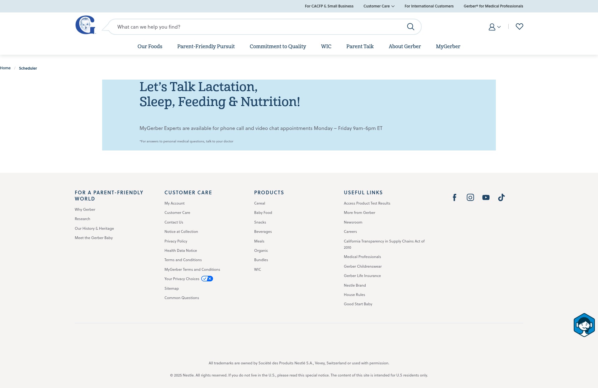
Task: Open Common Questions link
Action: (x=182, y=298)
